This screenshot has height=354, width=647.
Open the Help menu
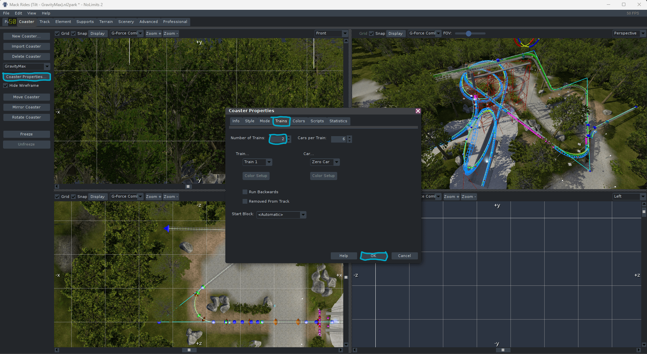(x=46, y=13)
